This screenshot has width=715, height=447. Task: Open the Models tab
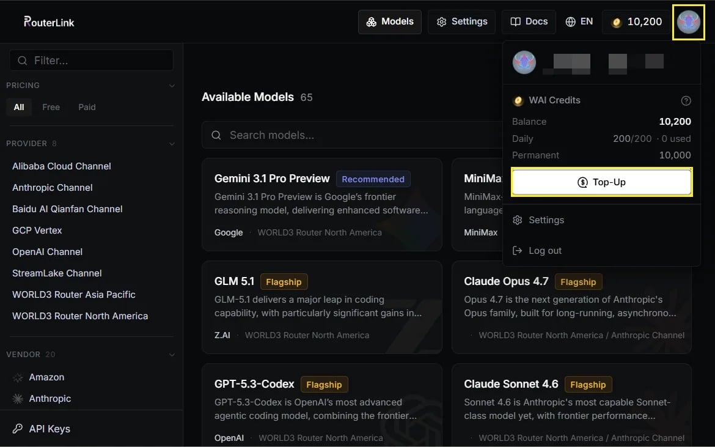tap(390, 21)
